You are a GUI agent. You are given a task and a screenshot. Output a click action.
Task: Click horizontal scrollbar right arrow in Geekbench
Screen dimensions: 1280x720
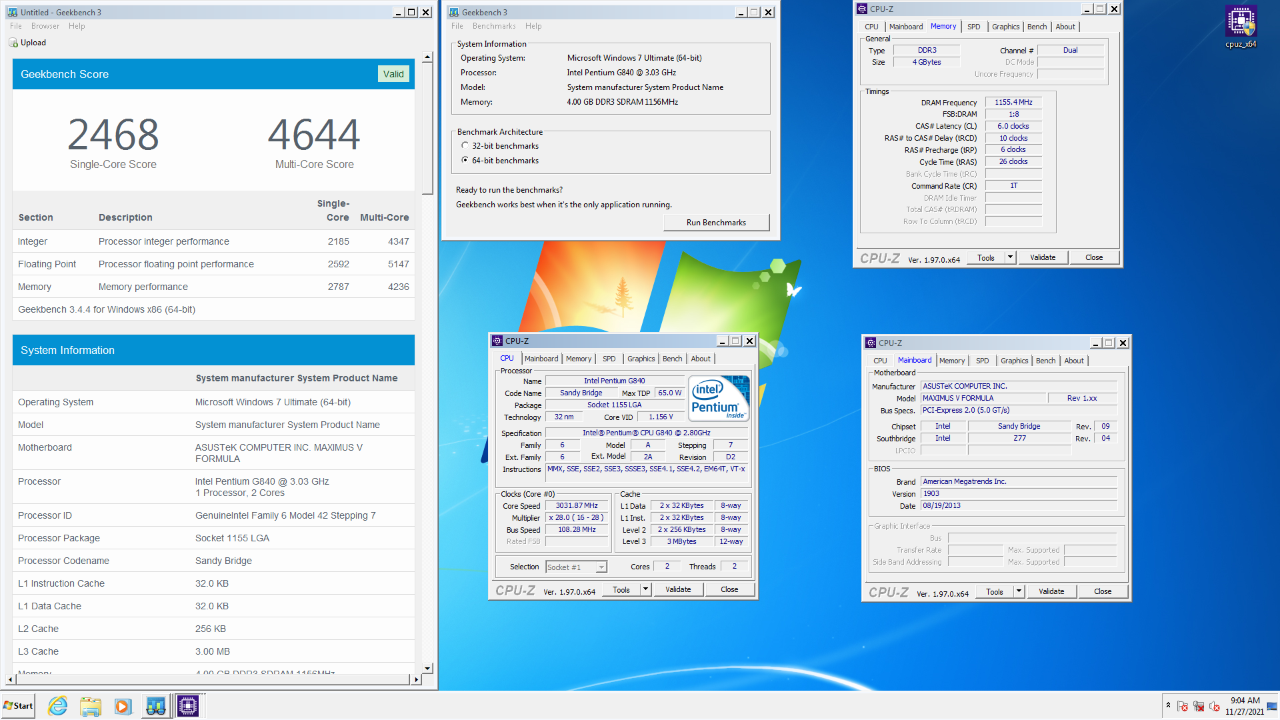pyautogui.click(x=416, y=679)
